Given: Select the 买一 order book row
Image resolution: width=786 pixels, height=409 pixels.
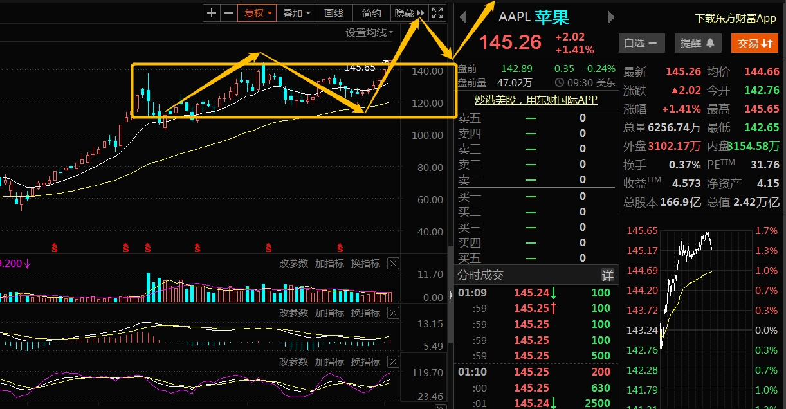Looking at the screenshot, I should pyautogui.click(x=536, y=196).
